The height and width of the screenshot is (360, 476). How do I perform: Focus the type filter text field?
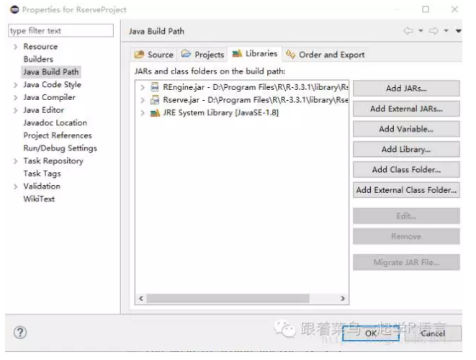click(x=60, y=31)
